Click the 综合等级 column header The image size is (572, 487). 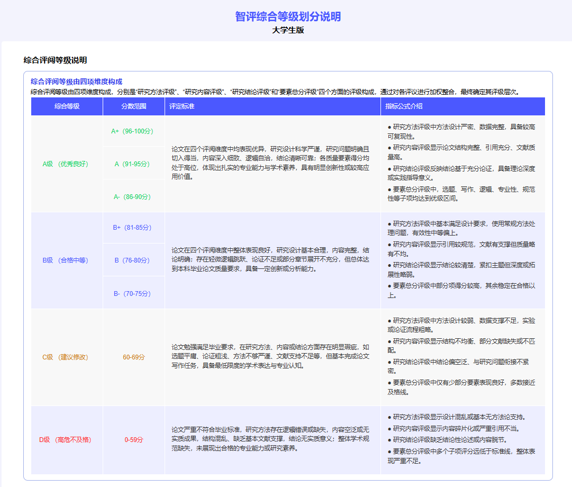tap(67, 106)
